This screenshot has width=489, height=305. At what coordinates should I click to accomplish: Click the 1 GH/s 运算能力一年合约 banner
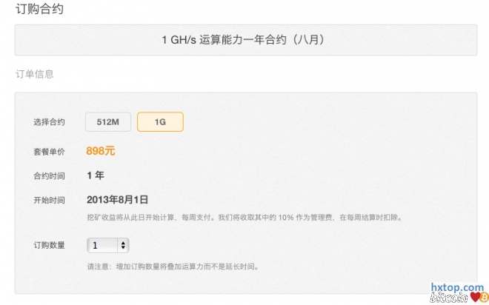(x=245, y=40)
